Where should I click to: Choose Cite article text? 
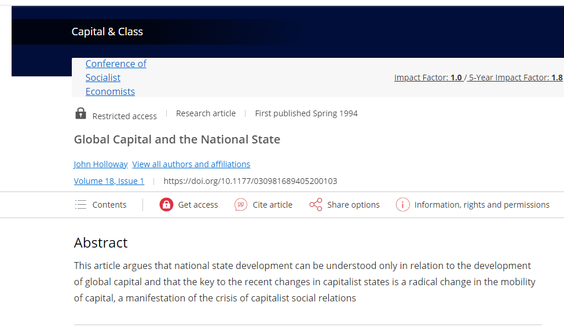(x=272, y=205)
